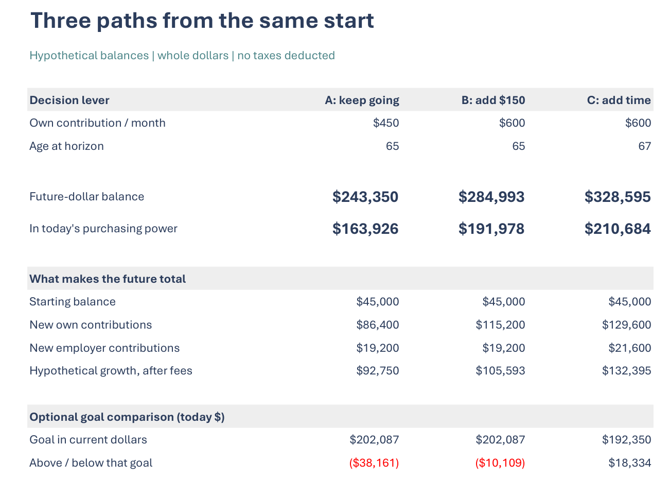This screenshot has height=479, width=669.
Task: Select the $86,400 new own contributions cell
Action: click(378, 325)
